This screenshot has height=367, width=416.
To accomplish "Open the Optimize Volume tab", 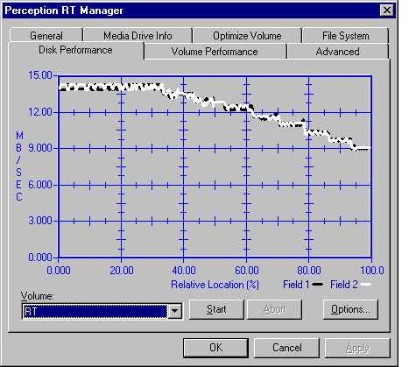I will pyautogui.click(x=247, y=36).
